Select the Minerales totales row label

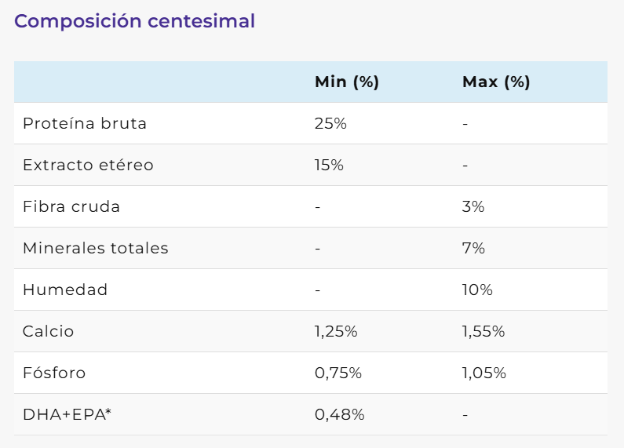(96, 249)
